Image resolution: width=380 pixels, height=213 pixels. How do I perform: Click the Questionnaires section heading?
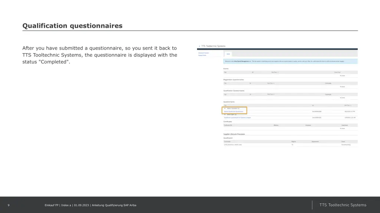[x=229, y=102]
